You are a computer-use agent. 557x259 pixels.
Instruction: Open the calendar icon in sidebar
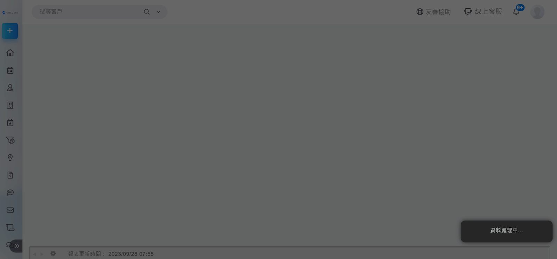click(x=10, y=70)
